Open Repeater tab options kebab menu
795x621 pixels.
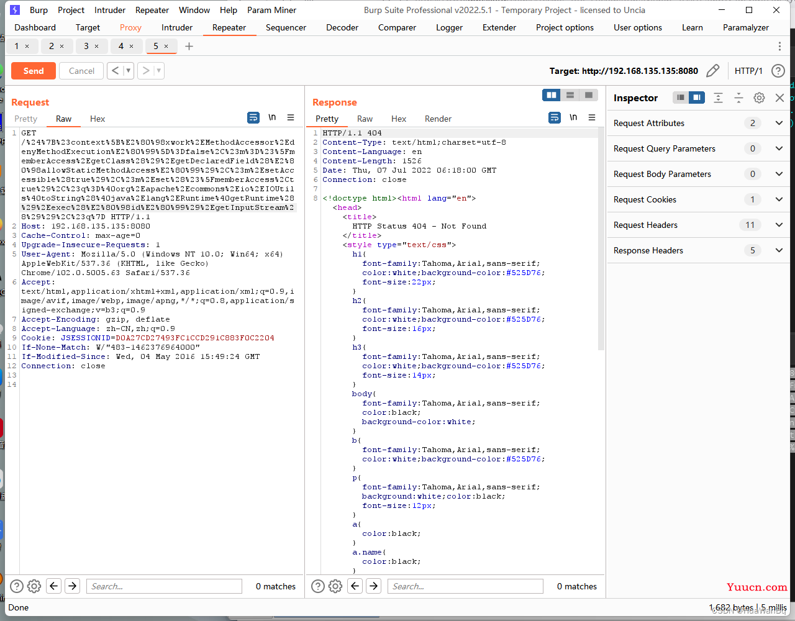[779, 46]
